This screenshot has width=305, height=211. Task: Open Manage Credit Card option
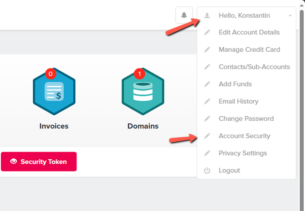[249, 50]
